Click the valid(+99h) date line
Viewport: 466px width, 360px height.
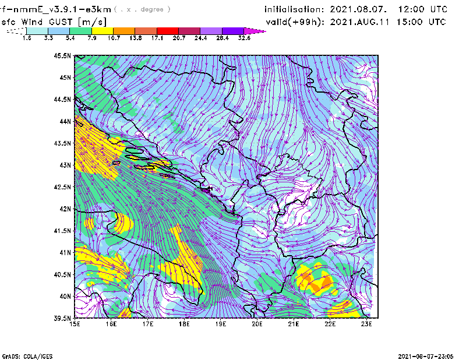356,22
